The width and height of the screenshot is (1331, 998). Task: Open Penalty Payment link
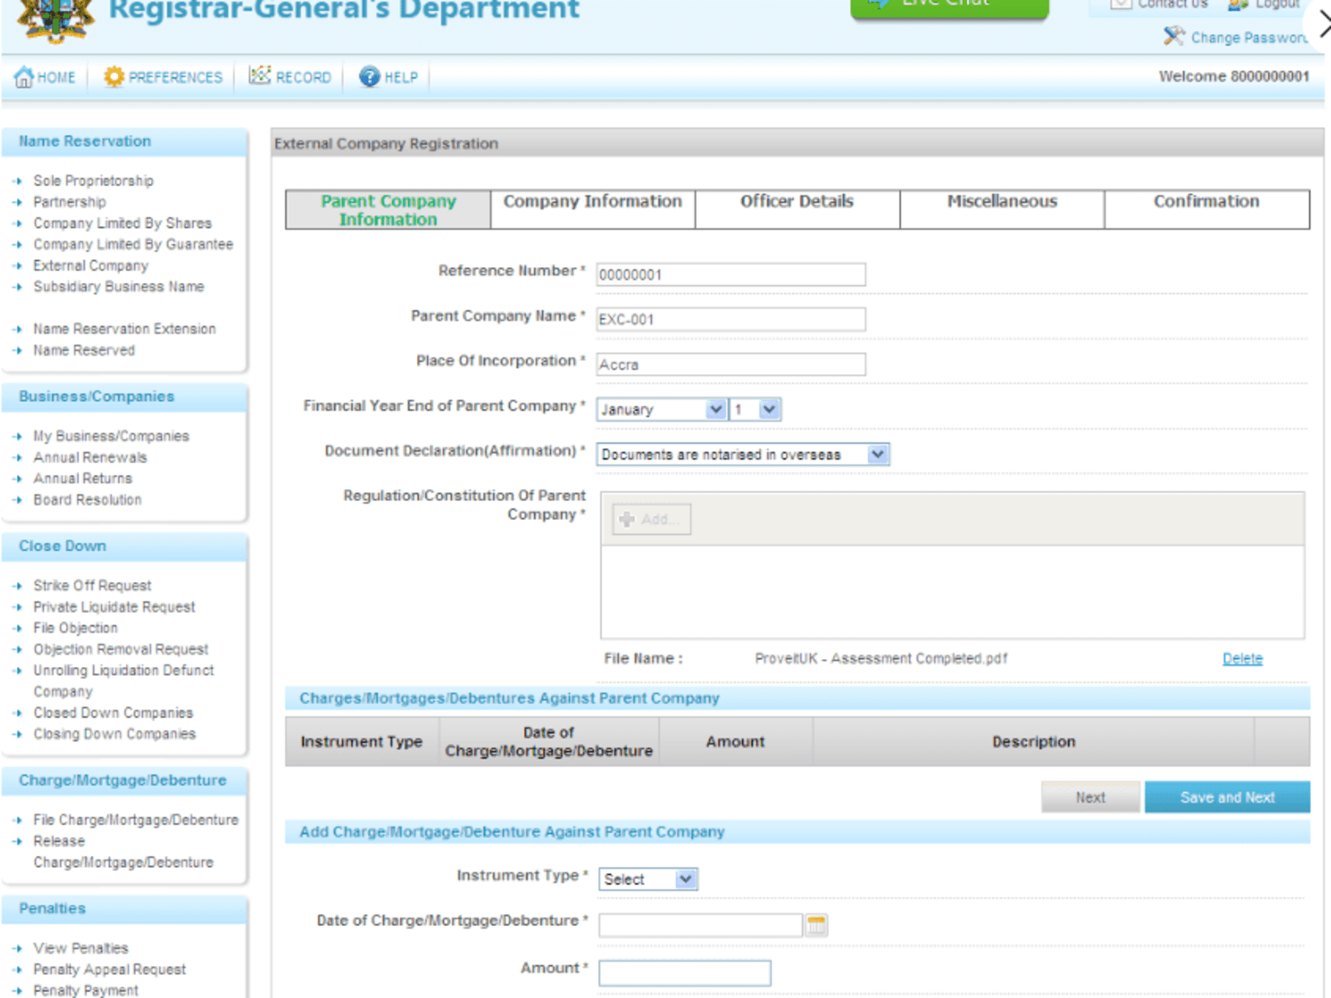86,990
